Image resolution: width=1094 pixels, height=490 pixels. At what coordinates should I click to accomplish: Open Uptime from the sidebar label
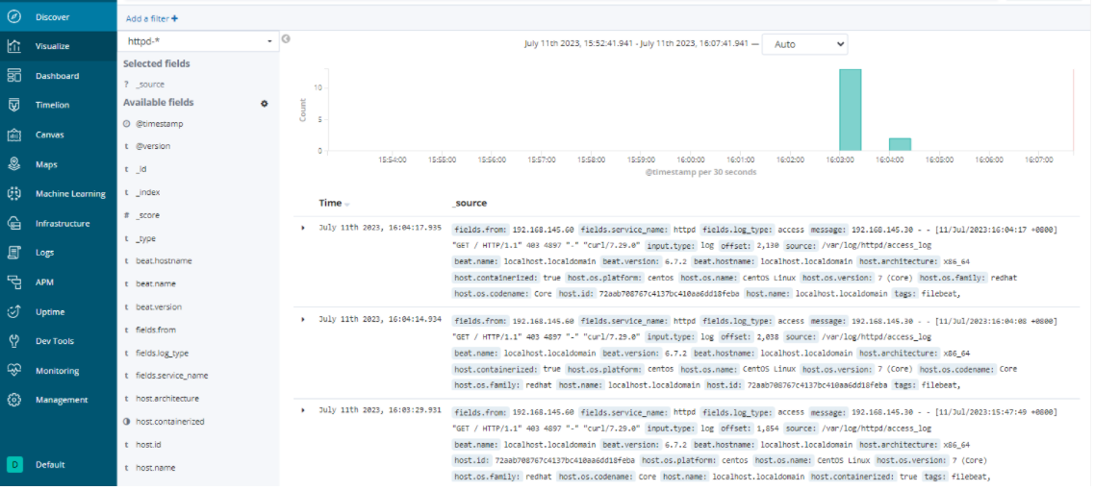pyautogui.click(x=50, y=311)
